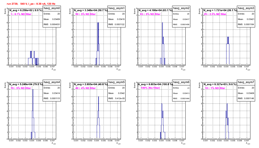Click Mean value 0.0342 in havg_asym5
Viewport: 259px width, 148px height.
click(122, 93)
